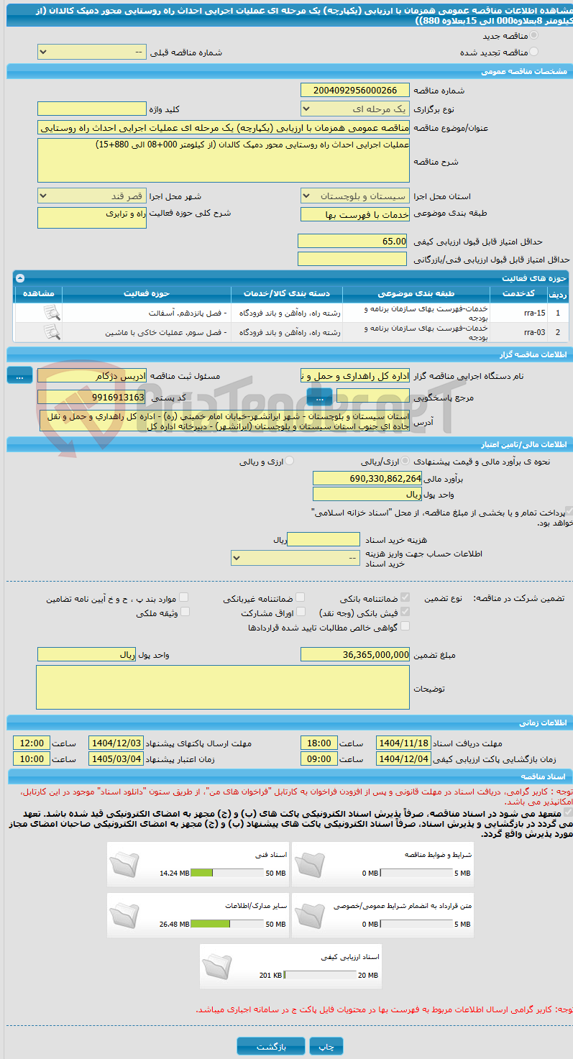Focus the برآورد مالی amount field
This screenshot has height=1059, width=573.
(x=367, y=478)
